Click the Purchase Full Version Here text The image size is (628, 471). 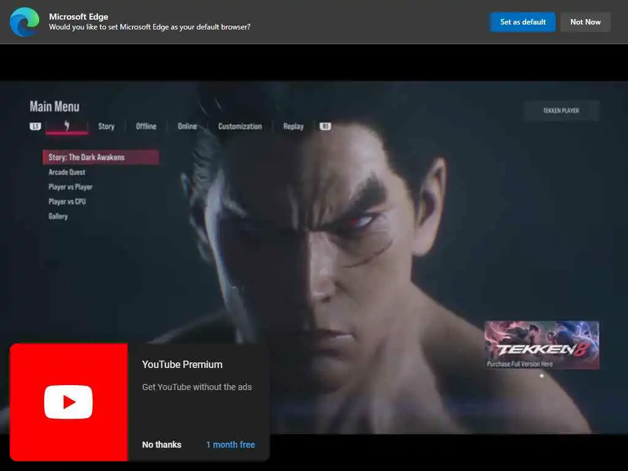coord(519,364)
